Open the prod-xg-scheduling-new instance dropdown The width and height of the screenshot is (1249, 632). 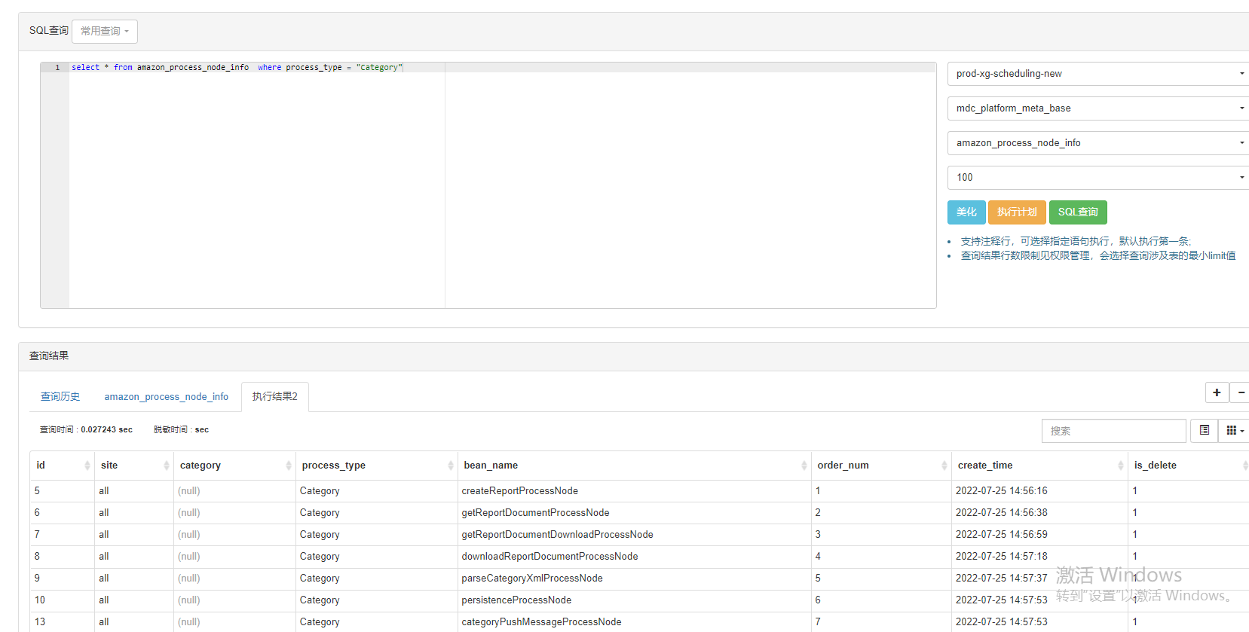(1097, 74)
